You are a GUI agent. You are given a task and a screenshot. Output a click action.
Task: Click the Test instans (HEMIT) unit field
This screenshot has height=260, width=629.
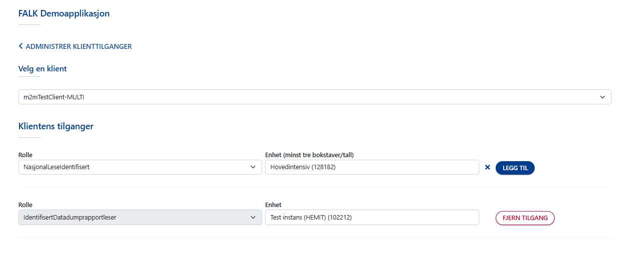click(x=371, y=218)
